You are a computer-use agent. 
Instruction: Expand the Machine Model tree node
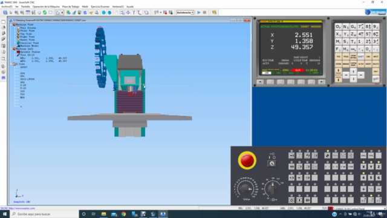[x=15, y=46]
